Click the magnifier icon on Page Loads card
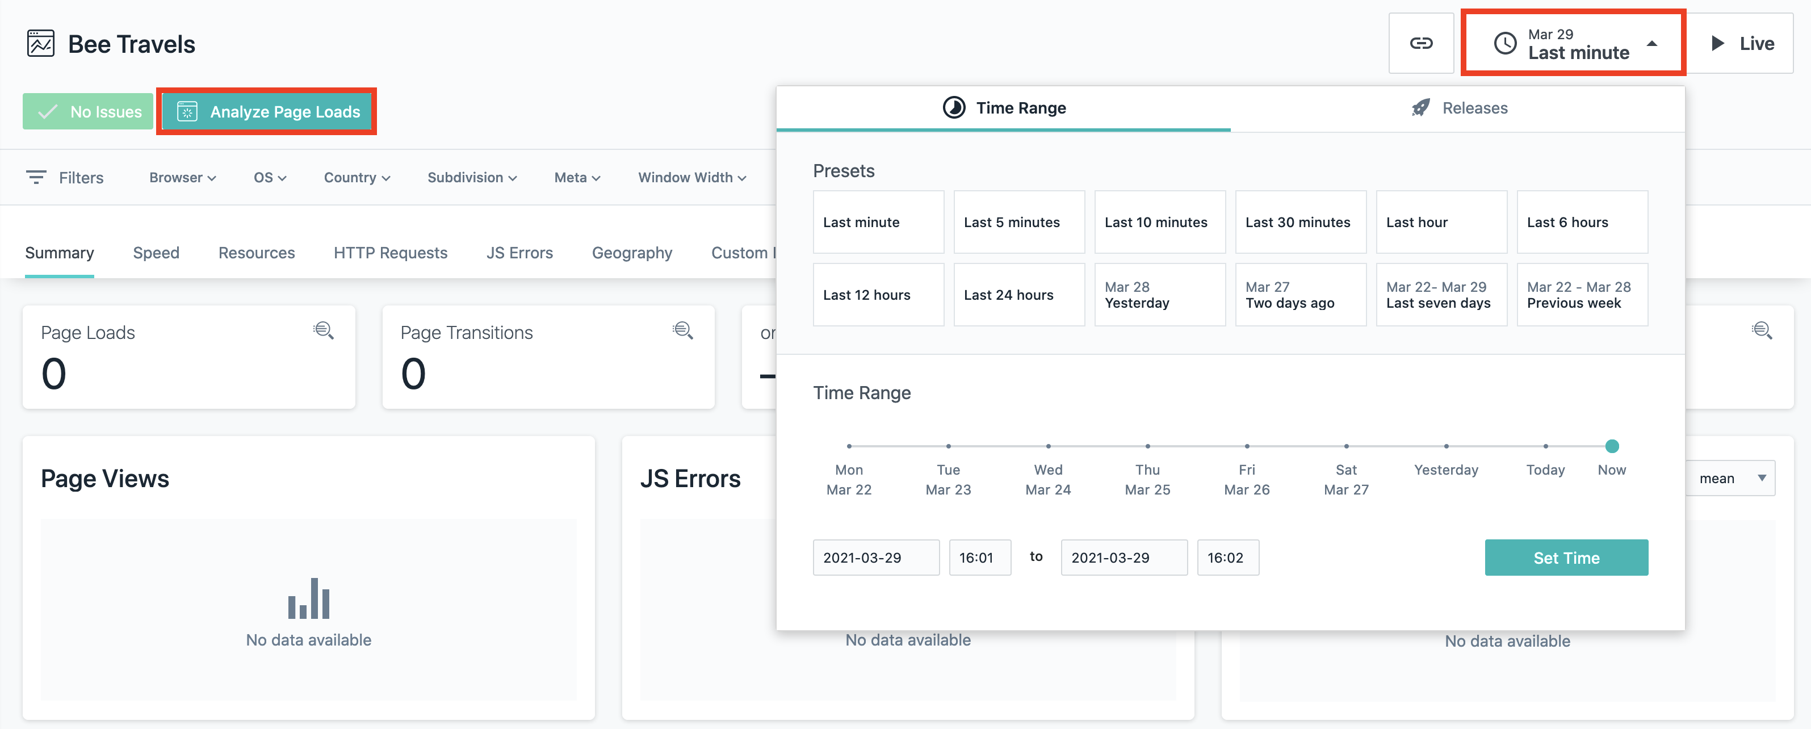The width and height of the screenshot is (1811, 729). click(x=324, y=330)
